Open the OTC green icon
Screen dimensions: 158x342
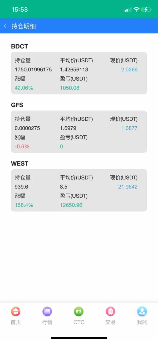(x=79, y=312)
